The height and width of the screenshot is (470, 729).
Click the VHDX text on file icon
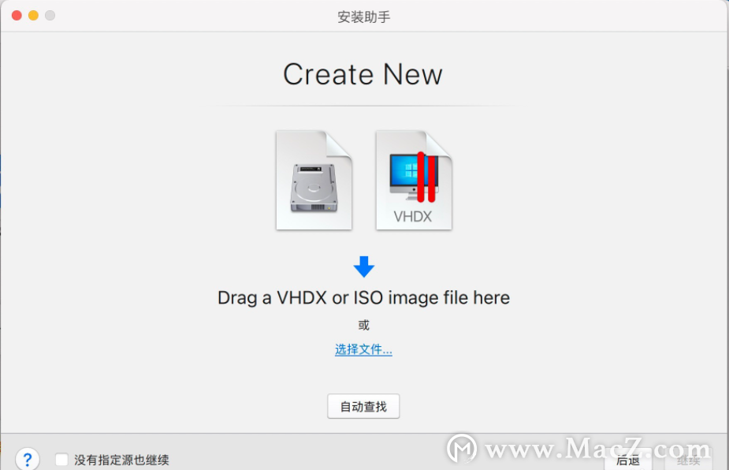pyautogui.click(x=413, y=216)
